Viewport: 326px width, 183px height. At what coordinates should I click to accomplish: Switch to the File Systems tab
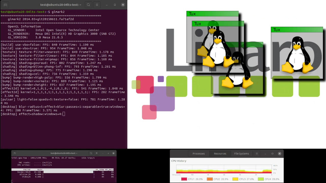tap(241, 154)
